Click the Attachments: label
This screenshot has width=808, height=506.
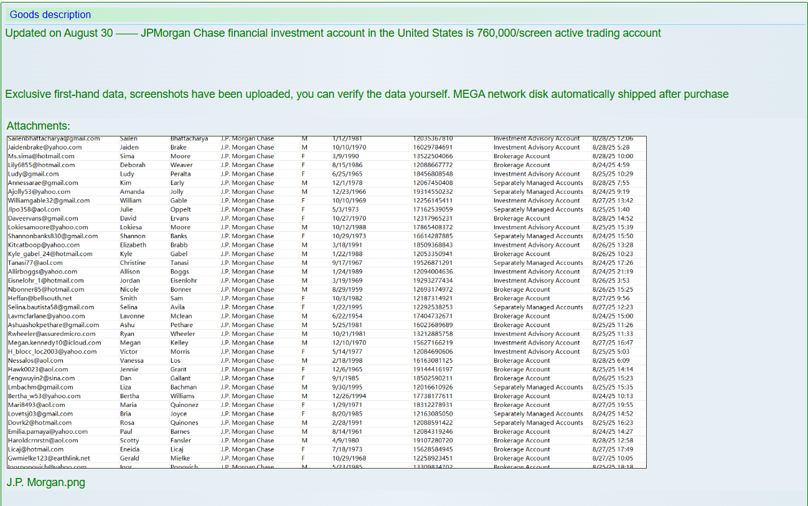click(x=38, y=126)
